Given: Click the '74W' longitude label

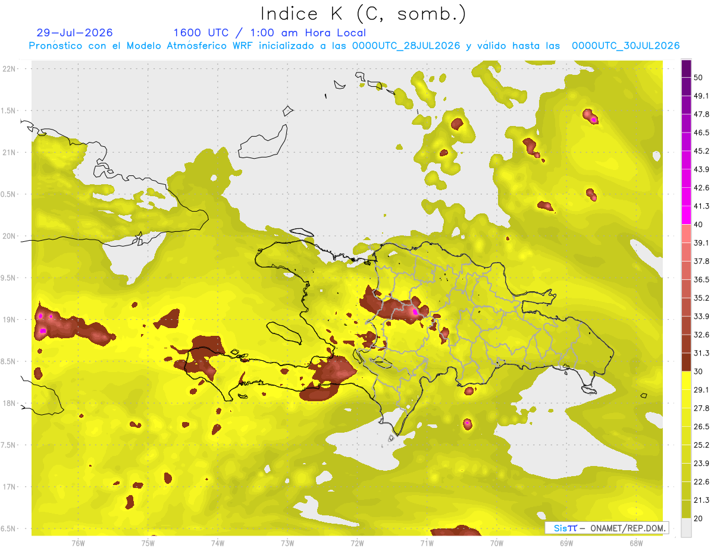Looking at the screenshot, I should (218, 543).
